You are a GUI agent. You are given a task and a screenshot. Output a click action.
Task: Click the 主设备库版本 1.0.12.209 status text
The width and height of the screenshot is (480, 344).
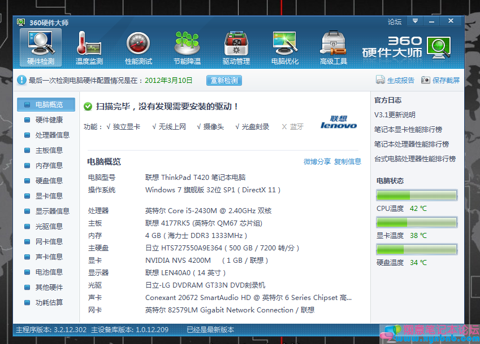click(x=130, y=330)
